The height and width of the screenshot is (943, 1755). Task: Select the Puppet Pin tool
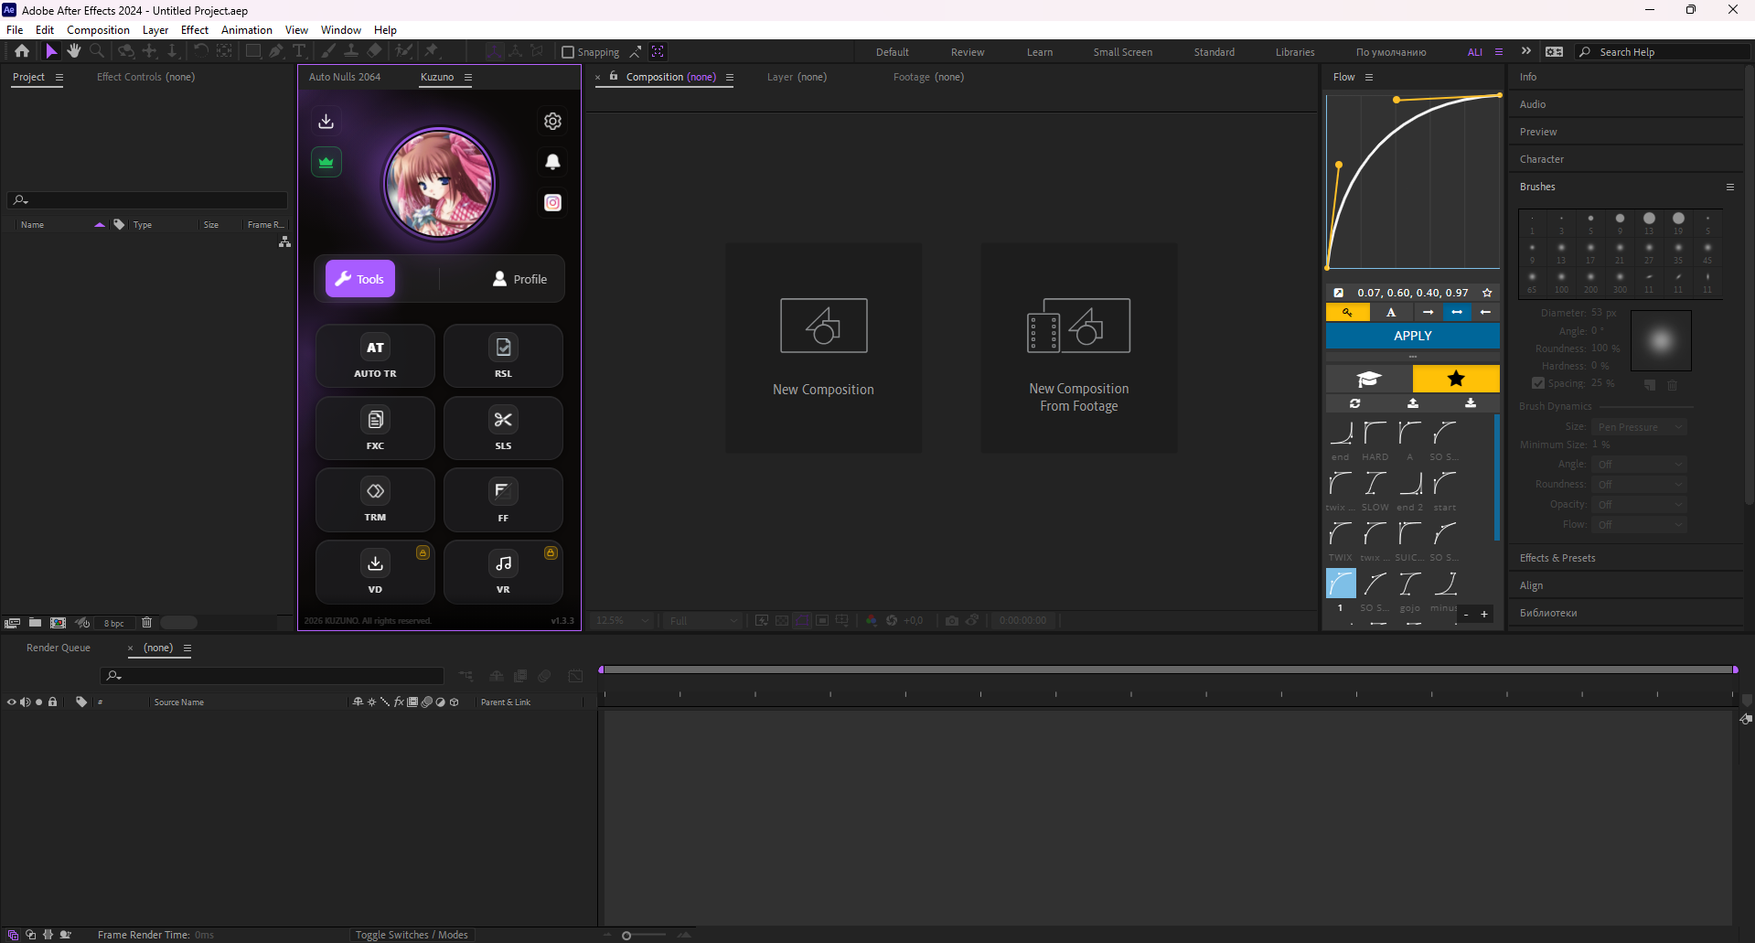tap(432, 51)
